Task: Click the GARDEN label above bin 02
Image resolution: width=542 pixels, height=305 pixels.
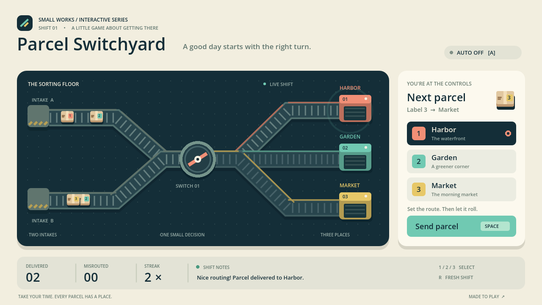Action: click(x=350, y=137)
